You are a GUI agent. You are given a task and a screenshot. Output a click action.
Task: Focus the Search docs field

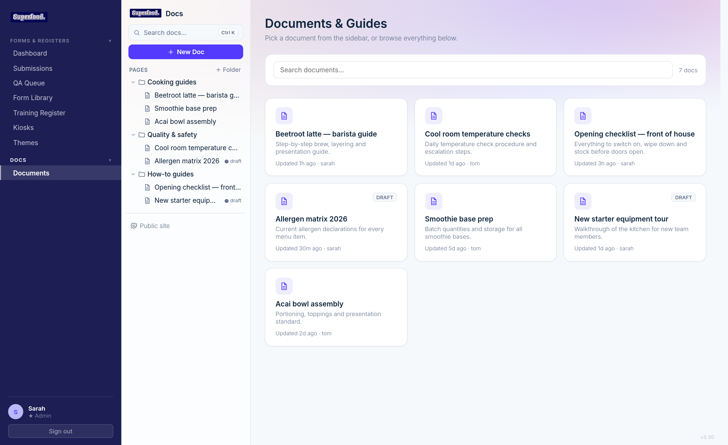pos(186,33)
